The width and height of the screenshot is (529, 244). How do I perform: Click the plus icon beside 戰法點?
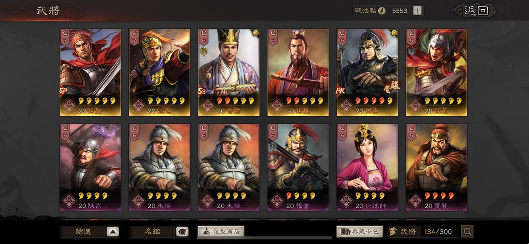point(417,11)
